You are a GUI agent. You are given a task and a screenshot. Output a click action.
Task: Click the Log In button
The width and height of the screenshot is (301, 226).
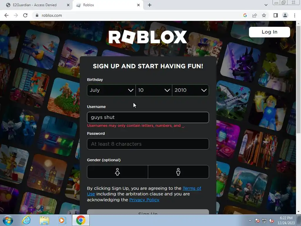coord(269,32)
